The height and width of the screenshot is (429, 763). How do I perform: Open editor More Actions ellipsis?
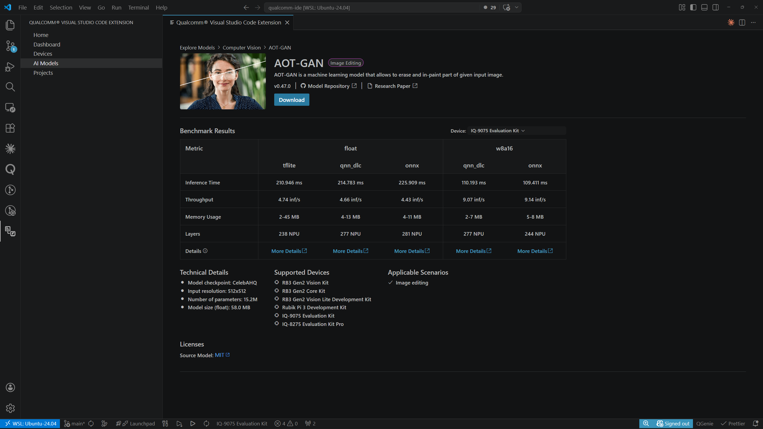click(753, 22)
